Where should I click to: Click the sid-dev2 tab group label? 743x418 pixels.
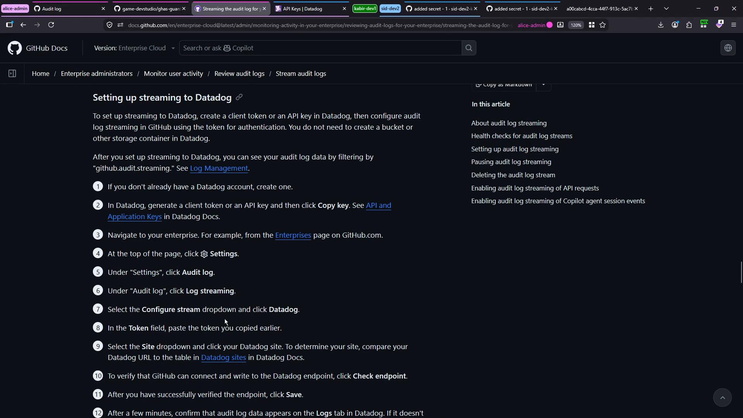(390, 9)
